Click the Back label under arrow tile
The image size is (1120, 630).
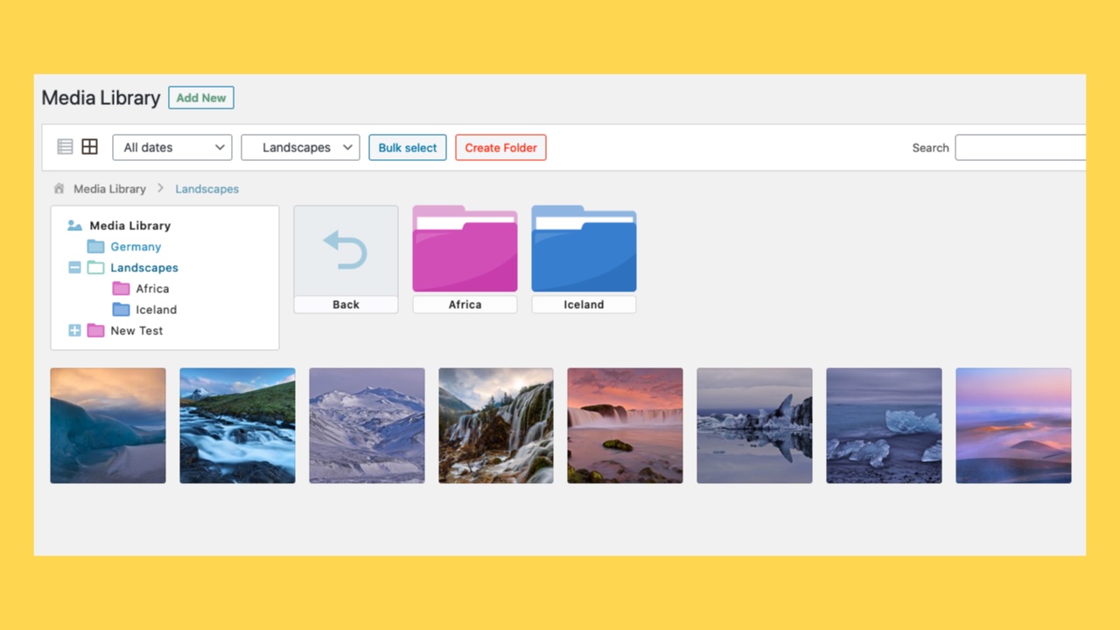pos(346,304)
